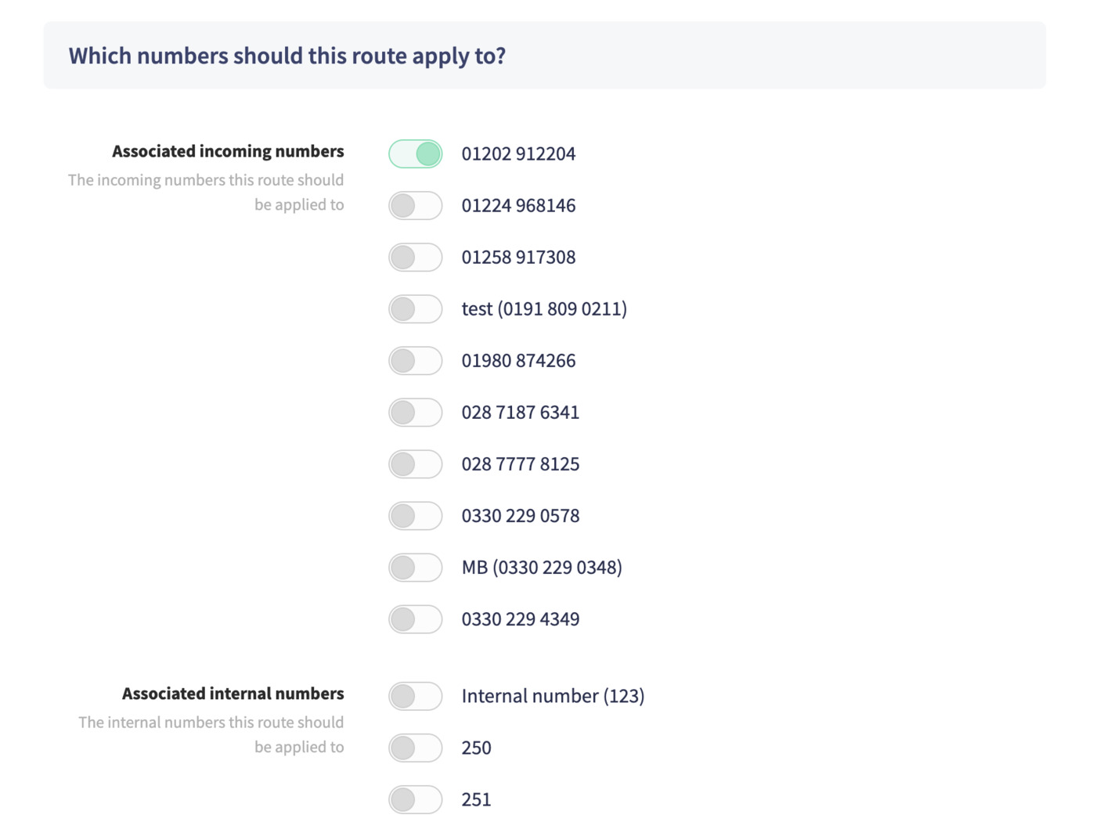Image resolution: width=1096 pixels, height=840 pixels.
Task: Toggle on number 028 7187 6341
Action: click(x=415, y=413)
